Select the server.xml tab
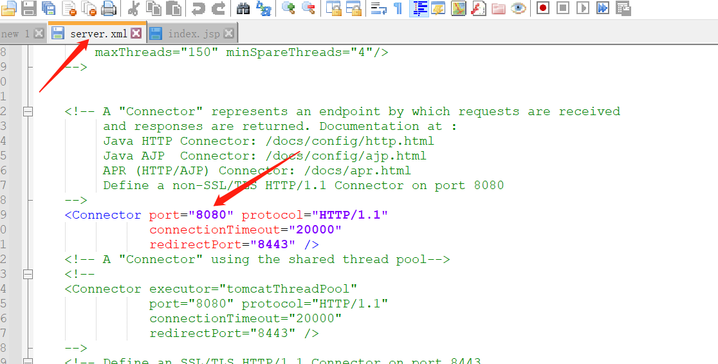 tap(98, 33)
